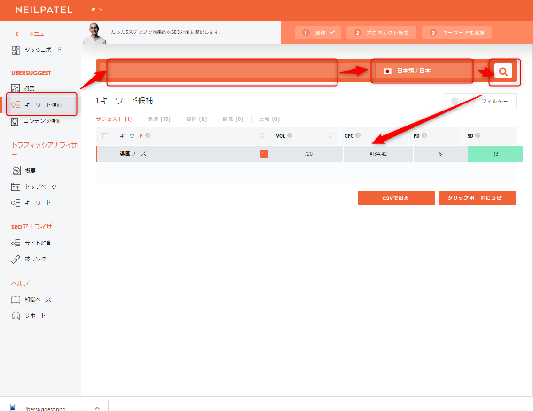This screenshot has width=533, height=411.
Task: Open traffic analyzer 概要 pulse icon
Action: pos(16,171)
